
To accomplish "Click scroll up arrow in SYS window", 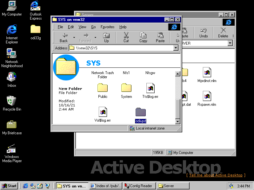I will pos(178,74).
